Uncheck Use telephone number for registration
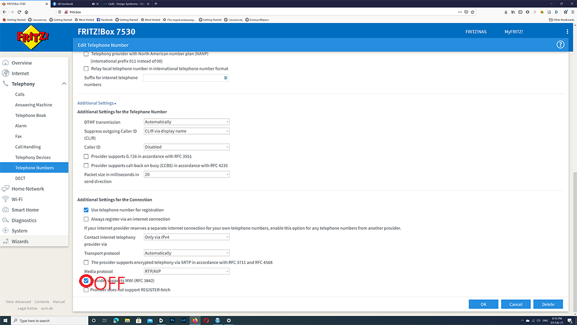 click(x=86, y=210)
